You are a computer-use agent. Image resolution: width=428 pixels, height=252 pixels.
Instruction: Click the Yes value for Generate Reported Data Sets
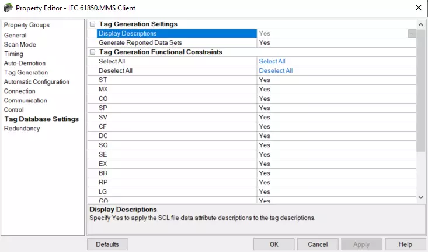pos(265,42)
